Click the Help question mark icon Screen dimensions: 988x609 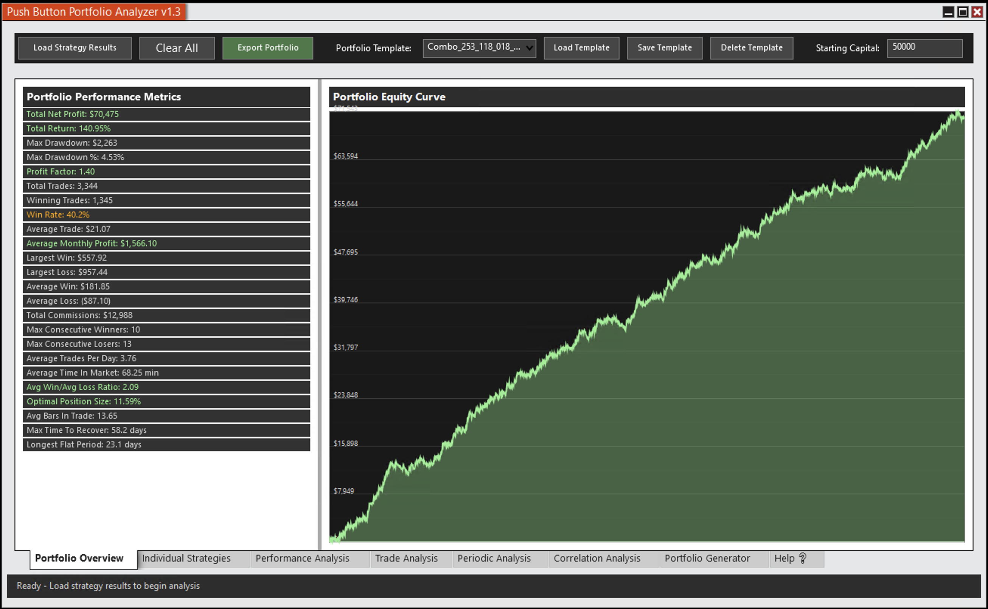coord(802,558)
